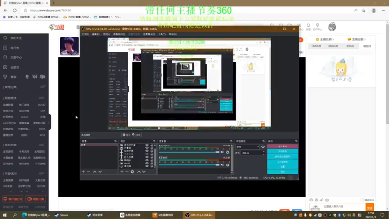Pop out the OBS sources dock
Image resolution: width=389 pixels, height=219 pixels.
tap(154, 141)
